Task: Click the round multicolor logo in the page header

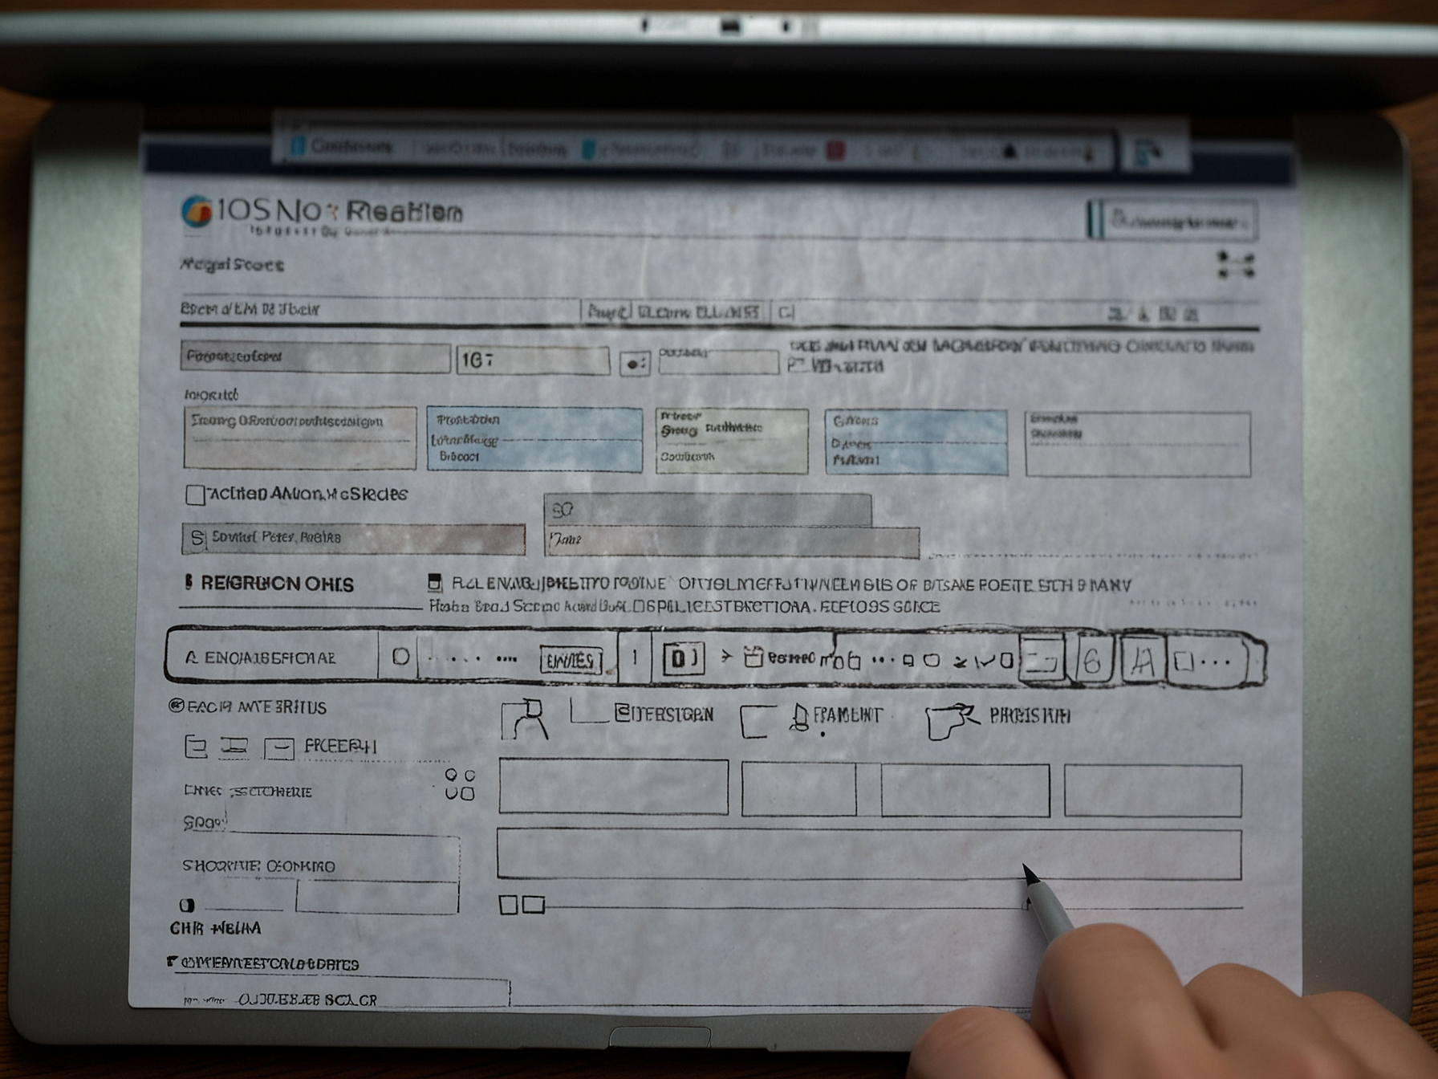Action: click(x=197, y=212)
